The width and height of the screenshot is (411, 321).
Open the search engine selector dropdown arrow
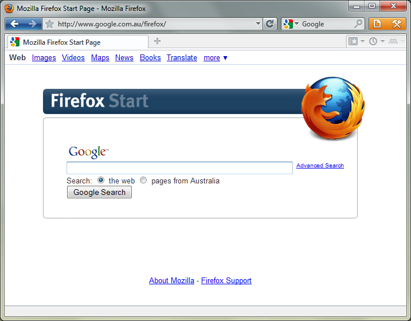[296, 24]
